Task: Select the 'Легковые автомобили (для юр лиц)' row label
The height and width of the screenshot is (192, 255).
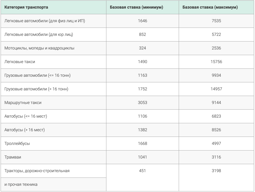Action: [53, 34]
